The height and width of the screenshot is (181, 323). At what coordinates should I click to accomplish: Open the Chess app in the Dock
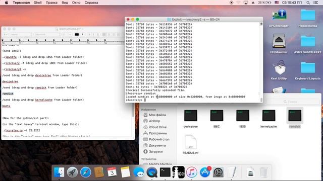click(178, 172)
